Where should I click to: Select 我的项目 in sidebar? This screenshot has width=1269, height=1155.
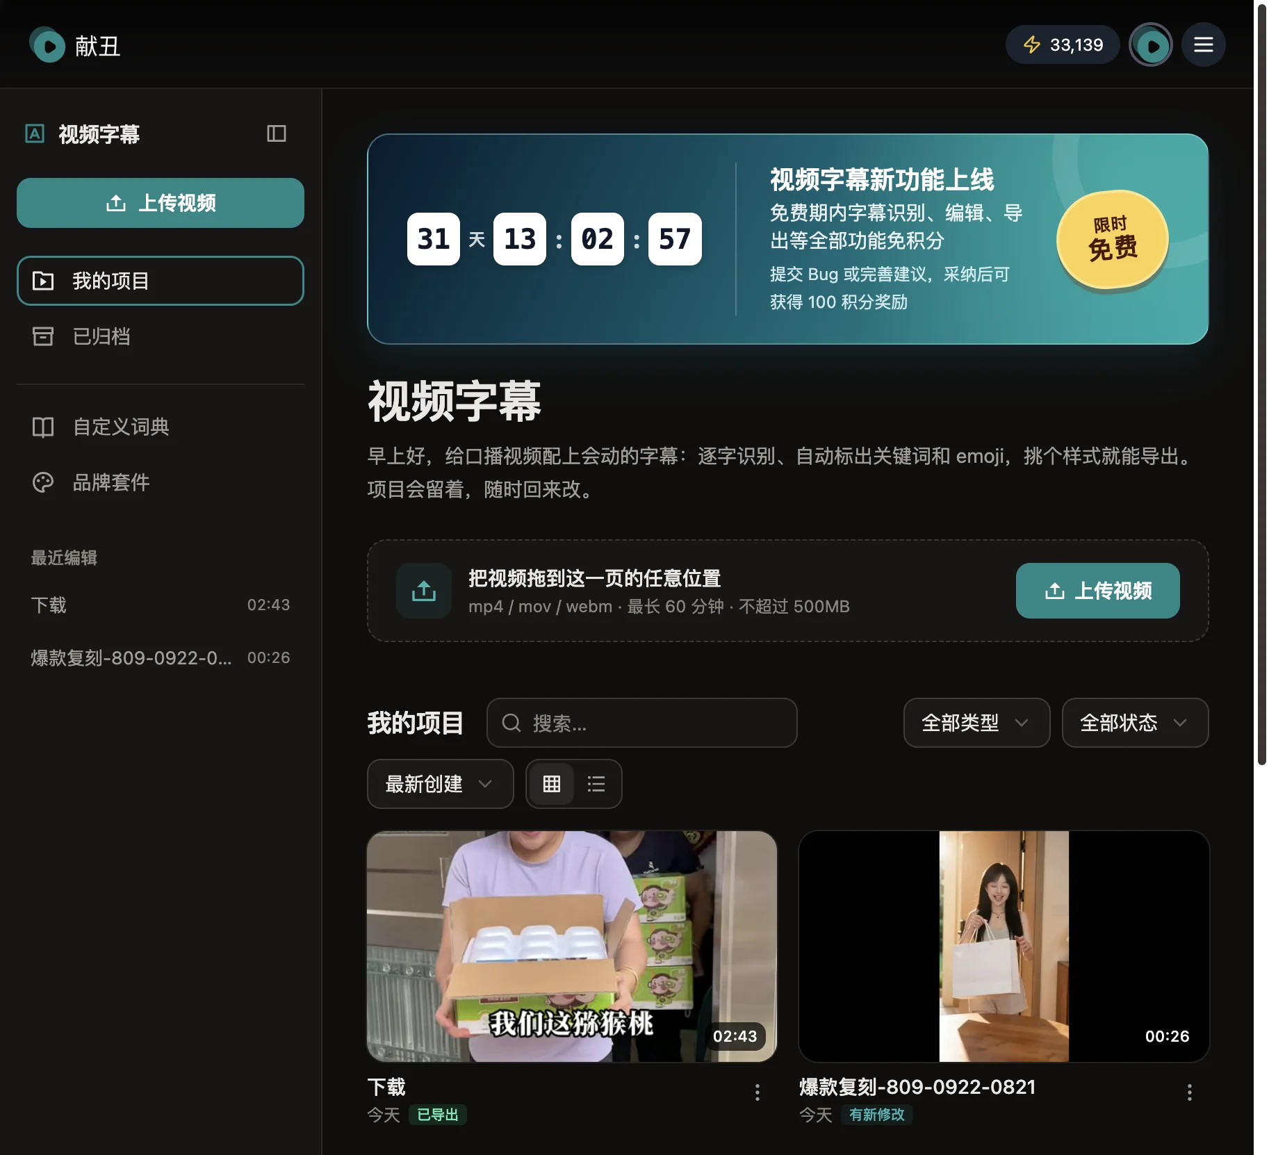tap(161, 281)
